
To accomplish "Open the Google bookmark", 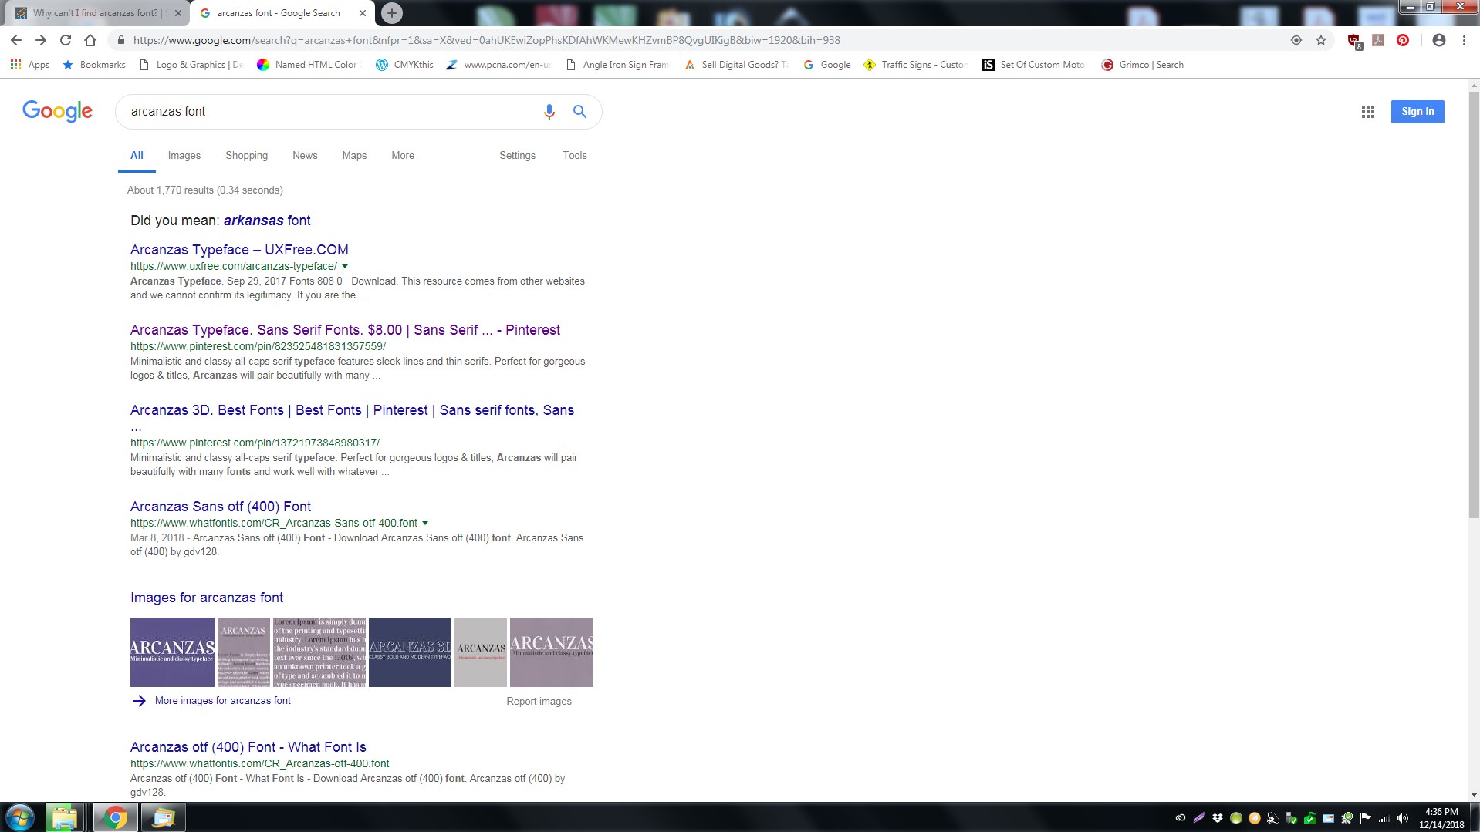I will (827, 65).
